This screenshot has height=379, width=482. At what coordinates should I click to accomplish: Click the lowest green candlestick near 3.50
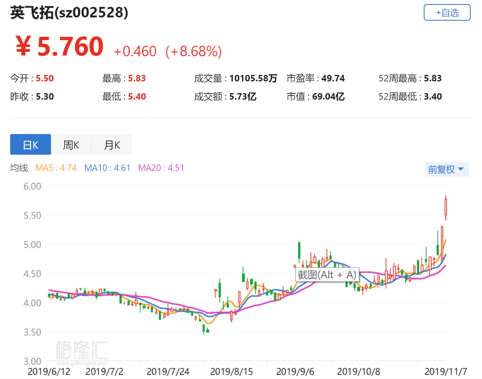click(204, 329)
